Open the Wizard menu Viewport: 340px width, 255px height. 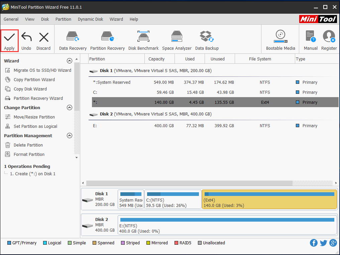tap(116, 19)
